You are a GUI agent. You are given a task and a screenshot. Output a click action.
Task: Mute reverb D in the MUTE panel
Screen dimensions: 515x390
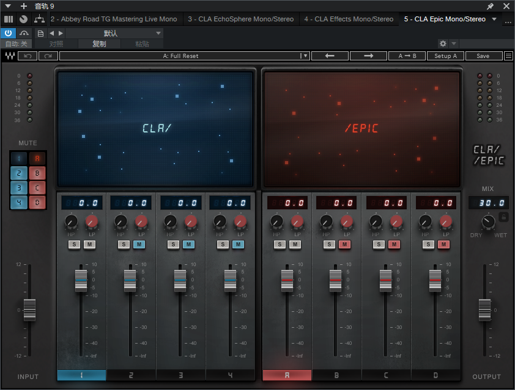37,202
